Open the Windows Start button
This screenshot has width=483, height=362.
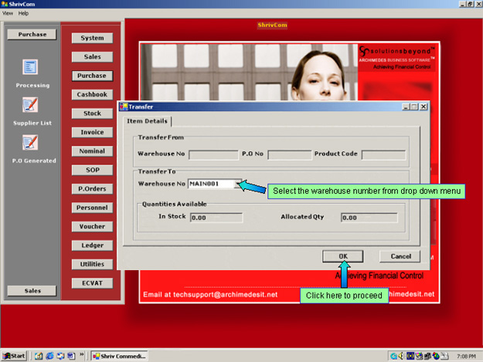(15, 356)
